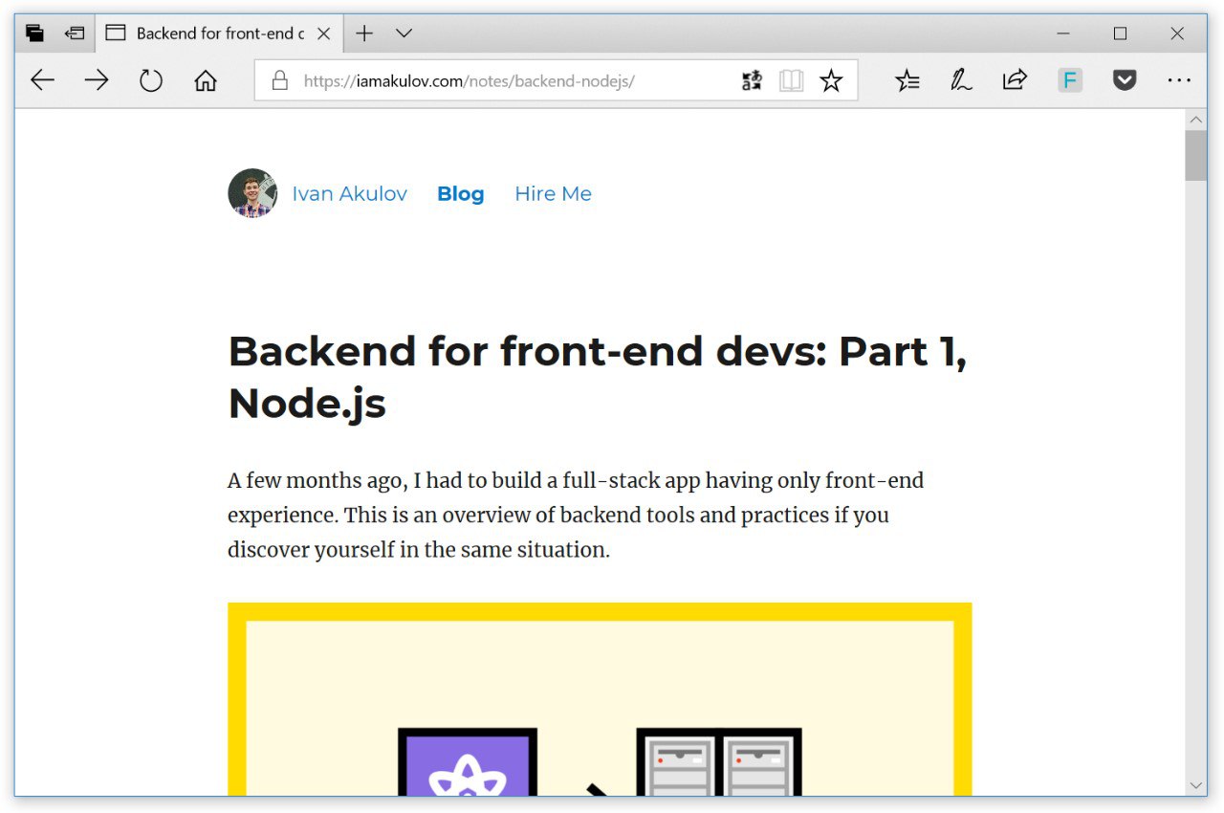Click the article title heading

click(598, 378)
